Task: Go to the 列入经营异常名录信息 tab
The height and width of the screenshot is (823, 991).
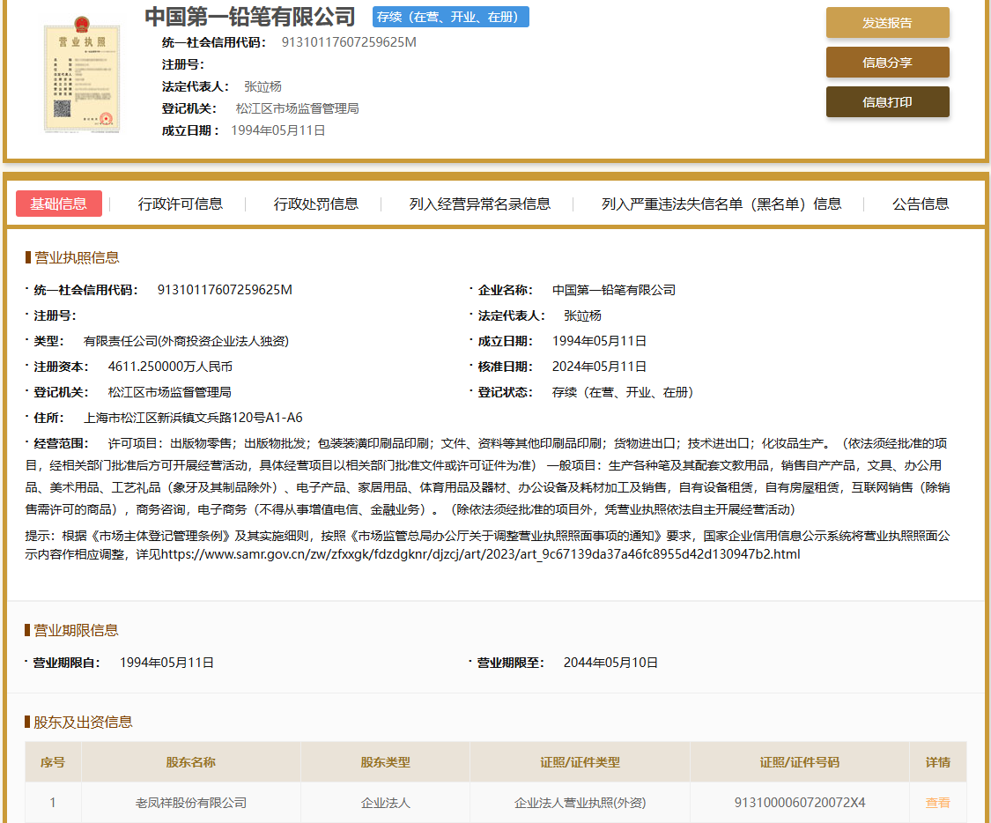Action: [480, 204]
